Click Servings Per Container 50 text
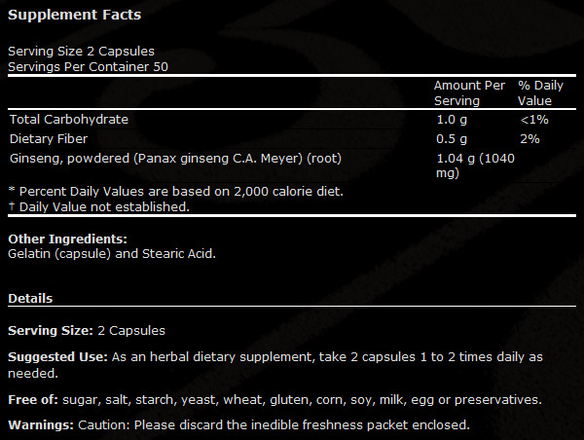The width and height of the screenshot is (584, 440). click(x=88, y=67)
